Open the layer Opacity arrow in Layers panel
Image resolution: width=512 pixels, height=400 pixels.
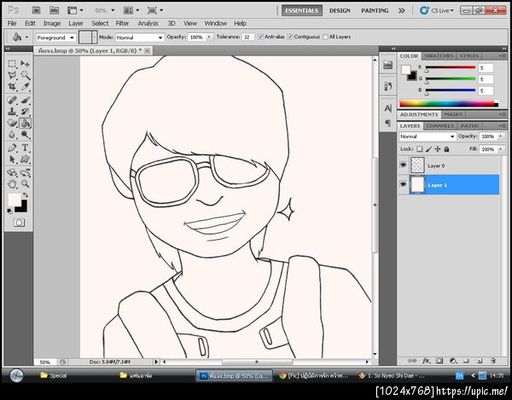tap(501, 136)
